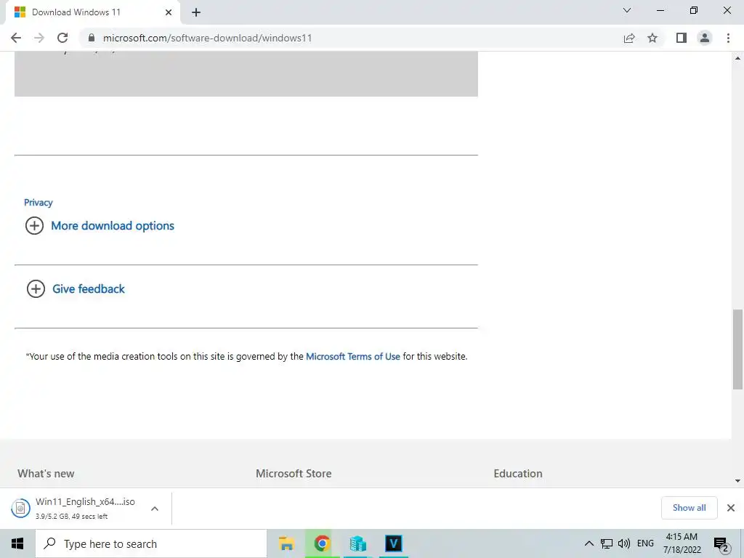The image size is (744, 558).
Task: Open the tab search chevron
Action: tap(627, 10)
